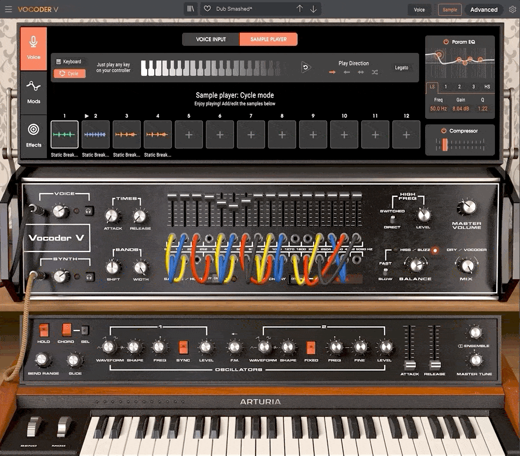
Task: Click the Times Release knob
Action: tap(140, 215)
